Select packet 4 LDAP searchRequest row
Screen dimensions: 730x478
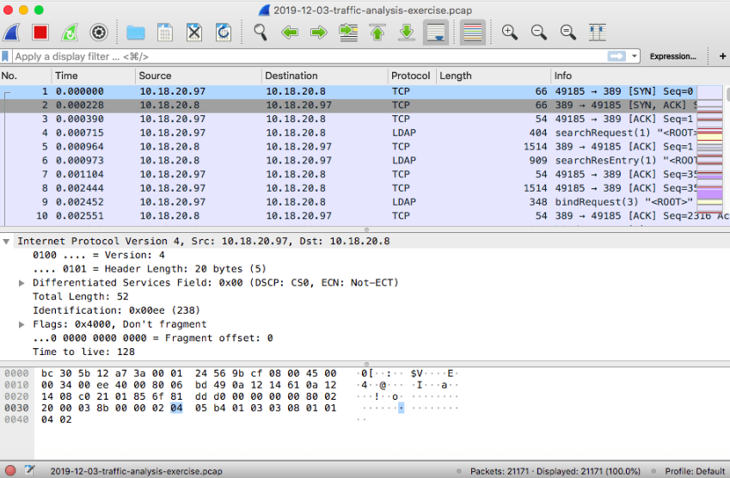tap(348, 132)
